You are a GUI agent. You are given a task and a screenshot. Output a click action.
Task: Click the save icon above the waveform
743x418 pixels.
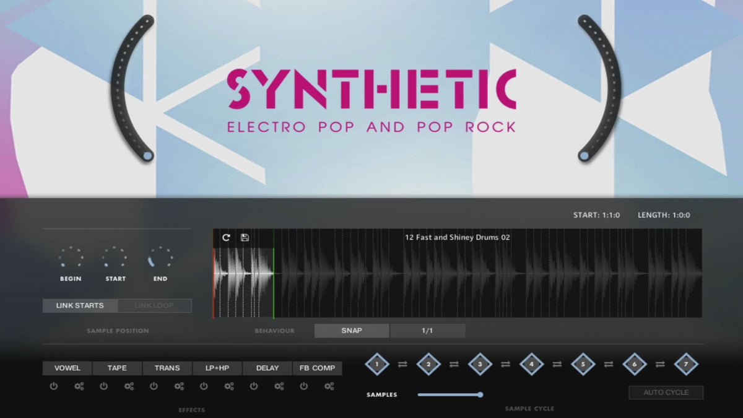tap(245, 237)
